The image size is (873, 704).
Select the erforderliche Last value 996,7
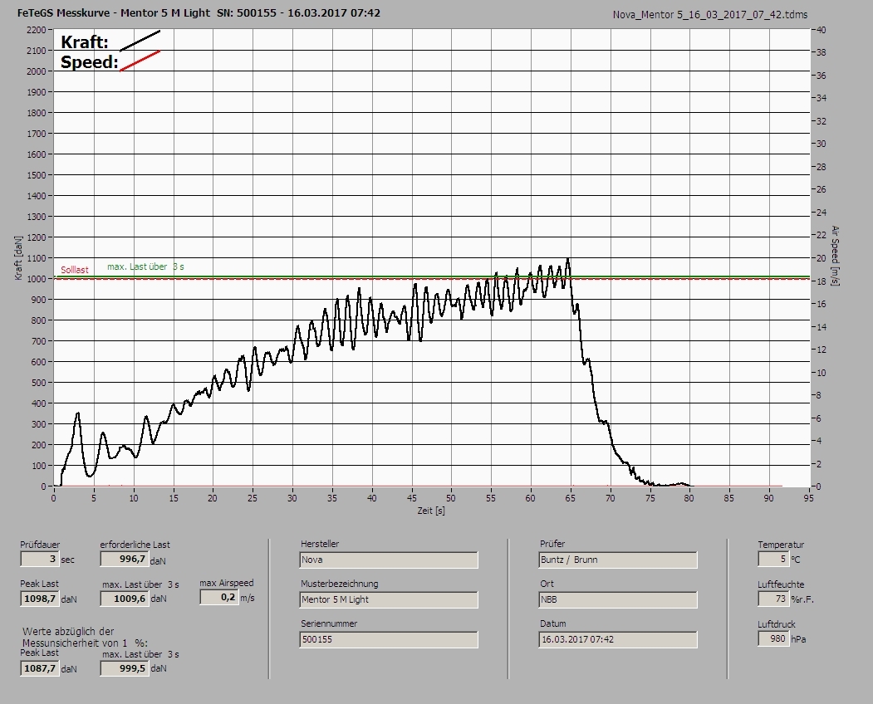124,559
